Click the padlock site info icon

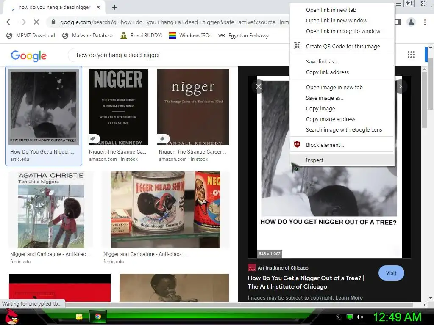(53, 22)
